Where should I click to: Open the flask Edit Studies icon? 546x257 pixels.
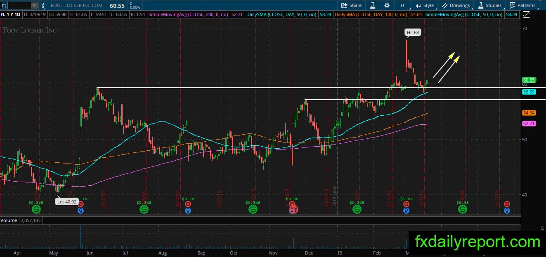[372, 5]
